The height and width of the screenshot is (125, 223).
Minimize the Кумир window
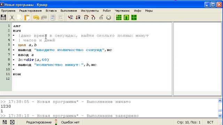207,5
